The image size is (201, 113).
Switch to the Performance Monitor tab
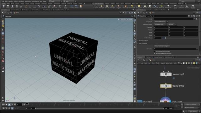click(160, 10)
